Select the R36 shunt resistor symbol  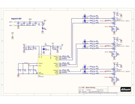[112, 29]
